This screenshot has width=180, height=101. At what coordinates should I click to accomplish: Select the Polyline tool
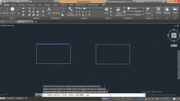(6, 11)
